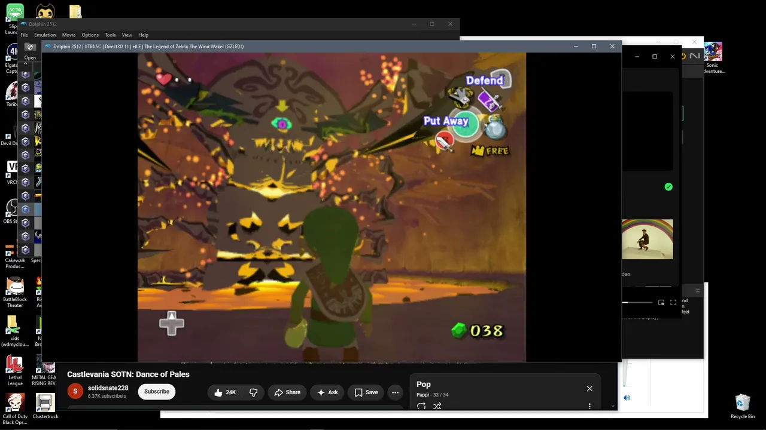Image resolution: width=766 pixels, height=430 pixels.
Task: Select the last GameCube game in Dolphin's list
Action: (x=30, y=250)
